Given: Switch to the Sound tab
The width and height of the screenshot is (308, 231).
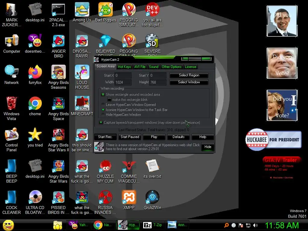Looking at the screenshot, I should coord(154,67).
